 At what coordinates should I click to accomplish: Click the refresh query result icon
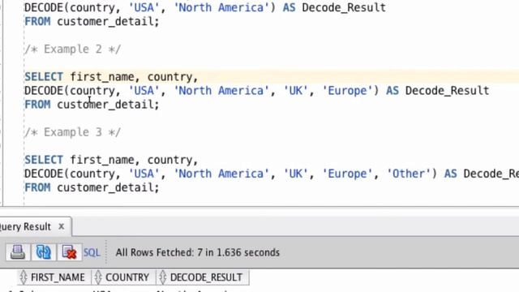click(x=43, y=252)
